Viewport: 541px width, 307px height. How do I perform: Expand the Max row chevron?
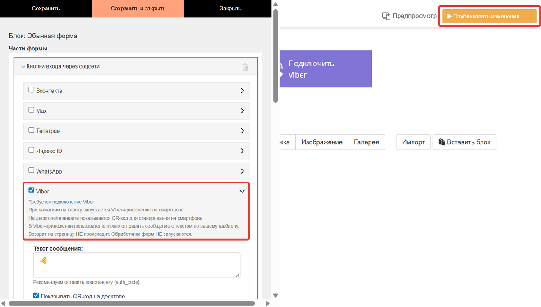click(242, 111)
